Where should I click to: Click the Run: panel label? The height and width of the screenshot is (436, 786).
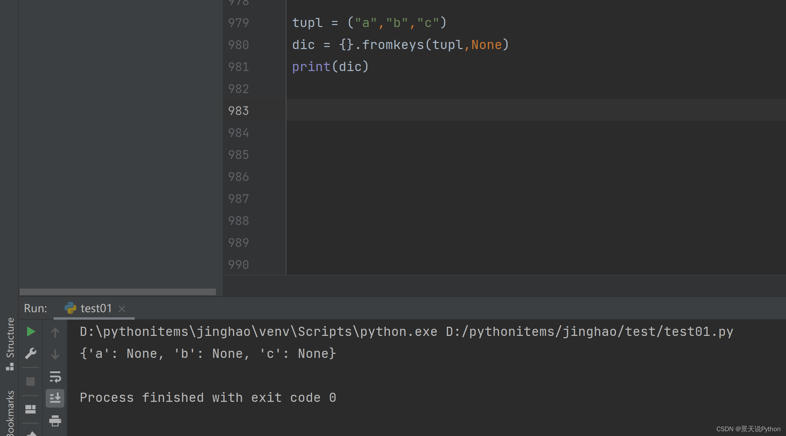[36, 308]
